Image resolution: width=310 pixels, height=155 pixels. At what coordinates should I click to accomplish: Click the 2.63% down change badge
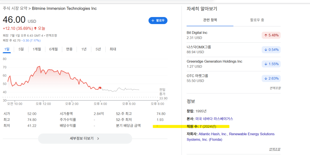[x=271, y=79]
